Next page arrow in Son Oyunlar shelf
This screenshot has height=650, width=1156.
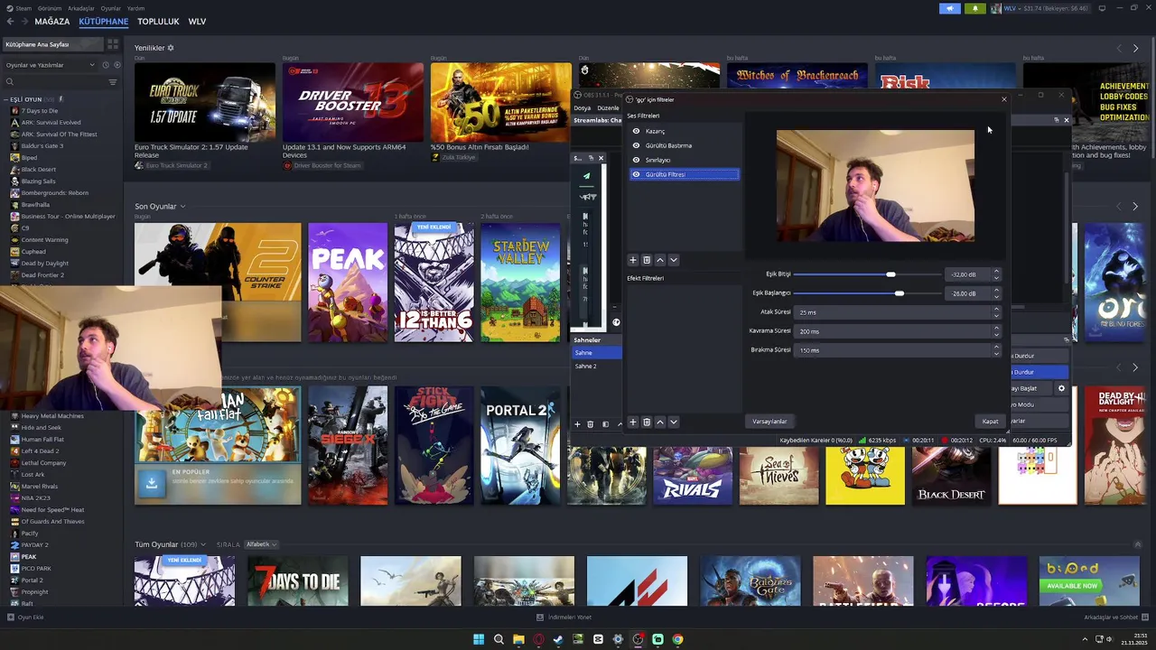point(1135,207)
